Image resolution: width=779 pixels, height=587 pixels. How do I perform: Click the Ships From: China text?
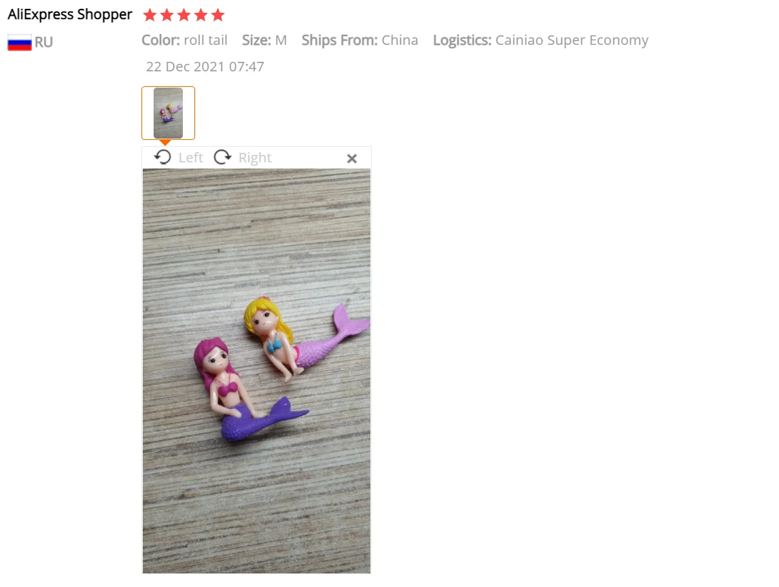point(360,40)
